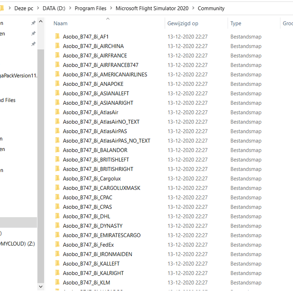This screenshot has width=293, height=296.
Task: Sort by Type column header
Action: [x=236, y=23]
